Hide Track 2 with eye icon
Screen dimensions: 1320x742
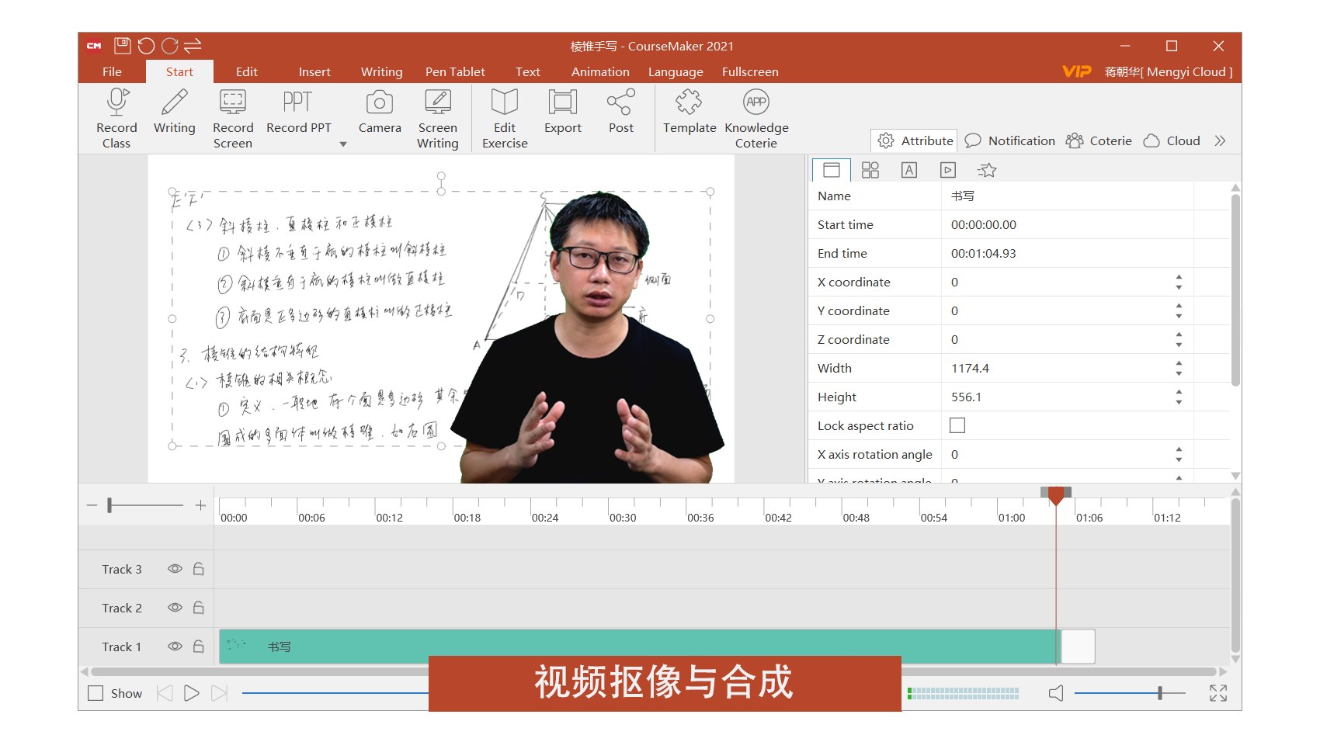click(x=175, y=608)
